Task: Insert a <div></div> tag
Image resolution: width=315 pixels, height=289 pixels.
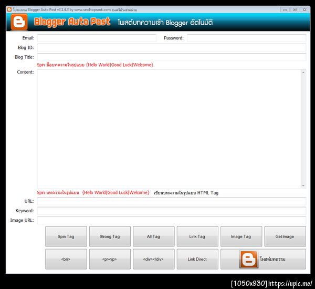Action: (154, 259)
